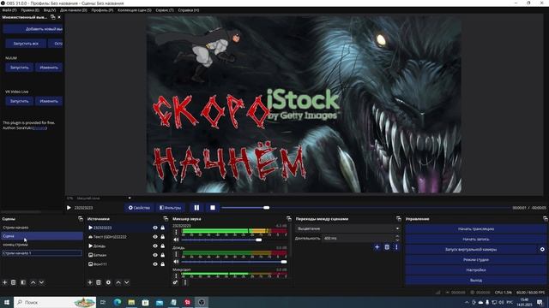This screenshot has width=549, height=308.
Task: Open the Файл menu
Action: tap(9, 10)
